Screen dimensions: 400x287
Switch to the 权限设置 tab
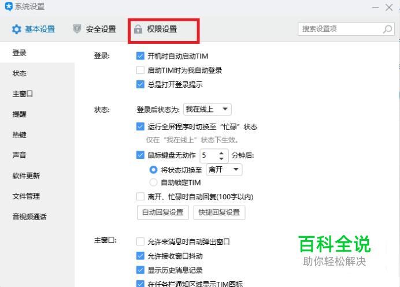(155, 29)
